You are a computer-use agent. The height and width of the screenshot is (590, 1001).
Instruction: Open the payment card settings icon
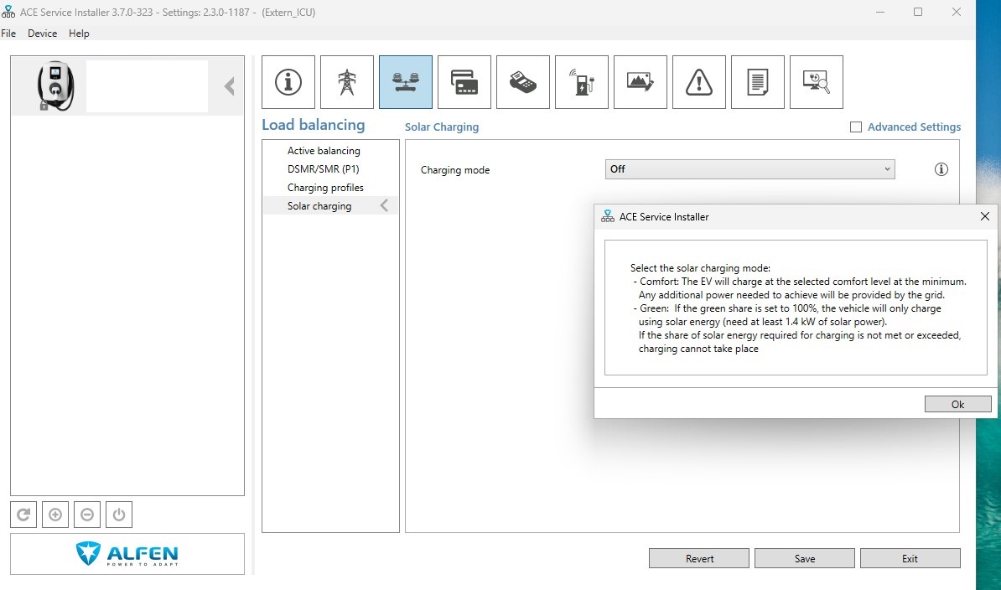click(x=464, y=82)
